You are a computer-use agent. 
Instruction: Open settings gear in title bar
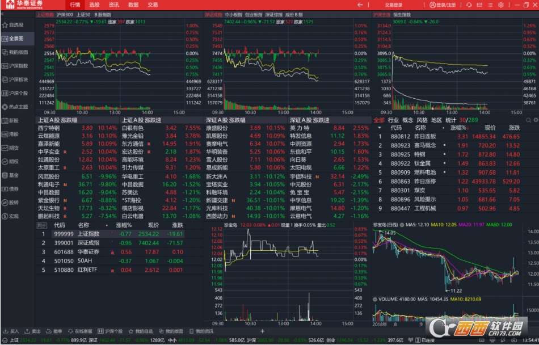coord(501,5)
